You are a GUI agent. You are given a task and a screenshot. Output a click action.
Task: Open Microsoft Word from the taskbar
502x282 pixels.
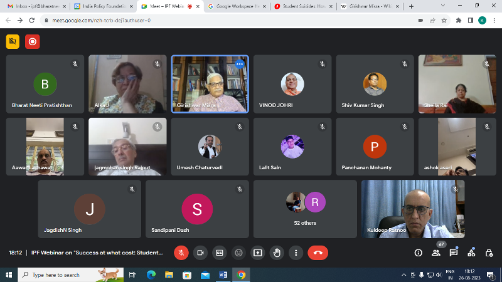(223, 274)
